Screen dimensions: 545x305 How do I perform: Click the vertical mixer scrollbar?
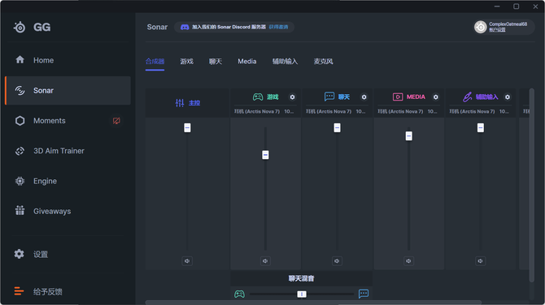531,186
